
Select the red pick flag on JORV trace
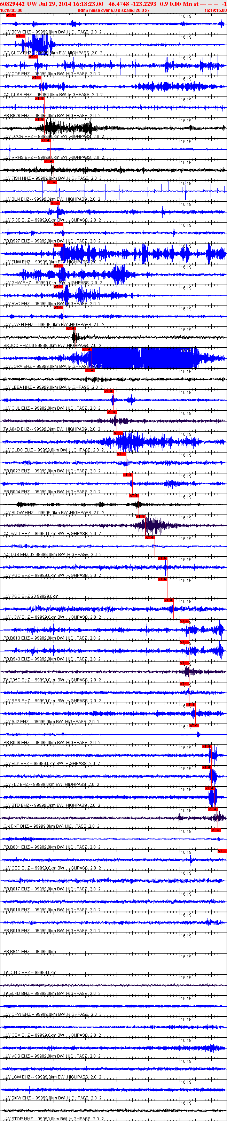coord(87,349)
